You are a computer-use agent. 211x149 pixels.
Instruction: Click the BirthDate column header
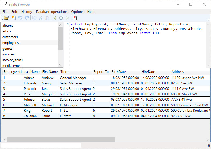tap(125, 72)
